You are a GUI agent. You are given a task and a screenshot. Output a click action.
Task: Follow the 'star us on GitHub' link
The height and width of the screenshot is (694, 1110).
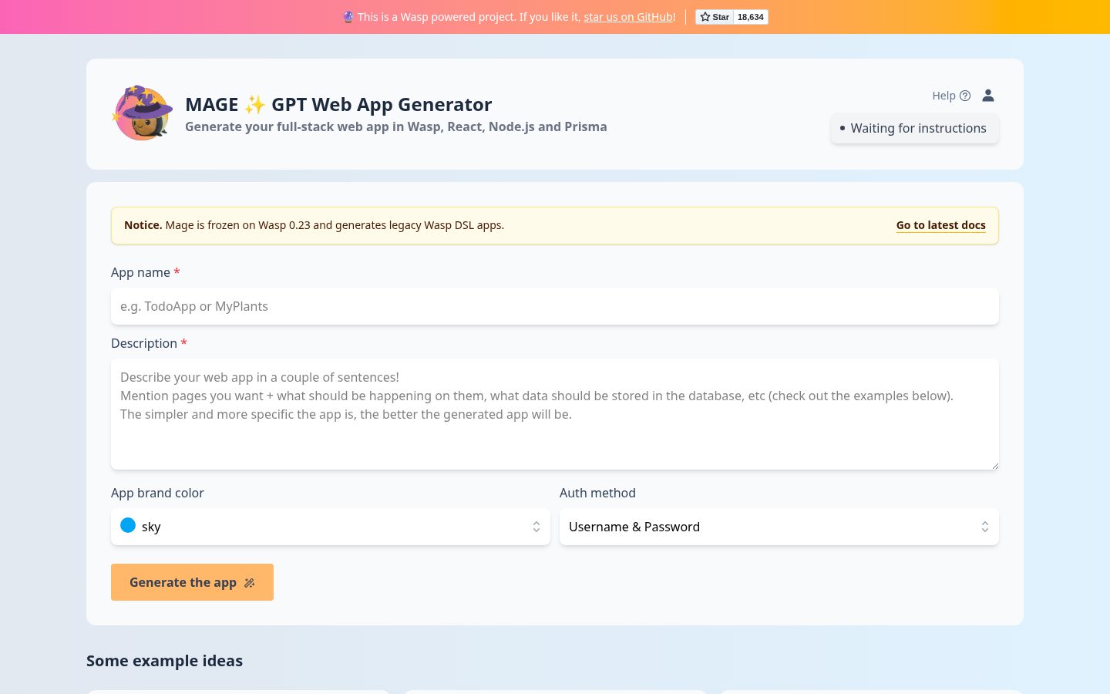(x=628, y=17)
